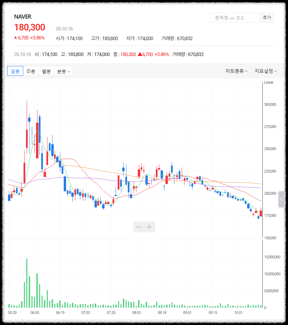Viewport: 288px width, 325px height.
Task: Click the 종목명 or 코드 search field
Action: 235,18
